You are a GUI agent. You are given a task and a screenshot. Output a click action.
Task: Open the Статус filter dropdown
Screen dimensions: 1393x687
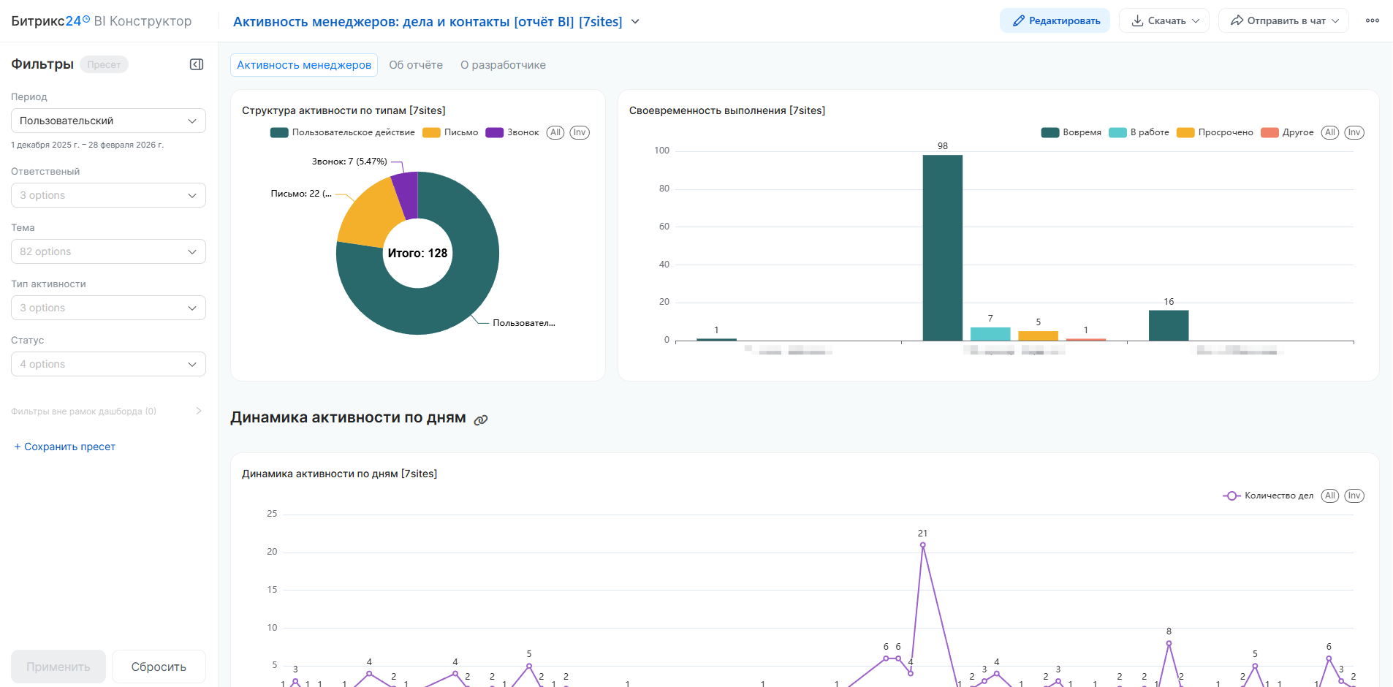(108, 364)
